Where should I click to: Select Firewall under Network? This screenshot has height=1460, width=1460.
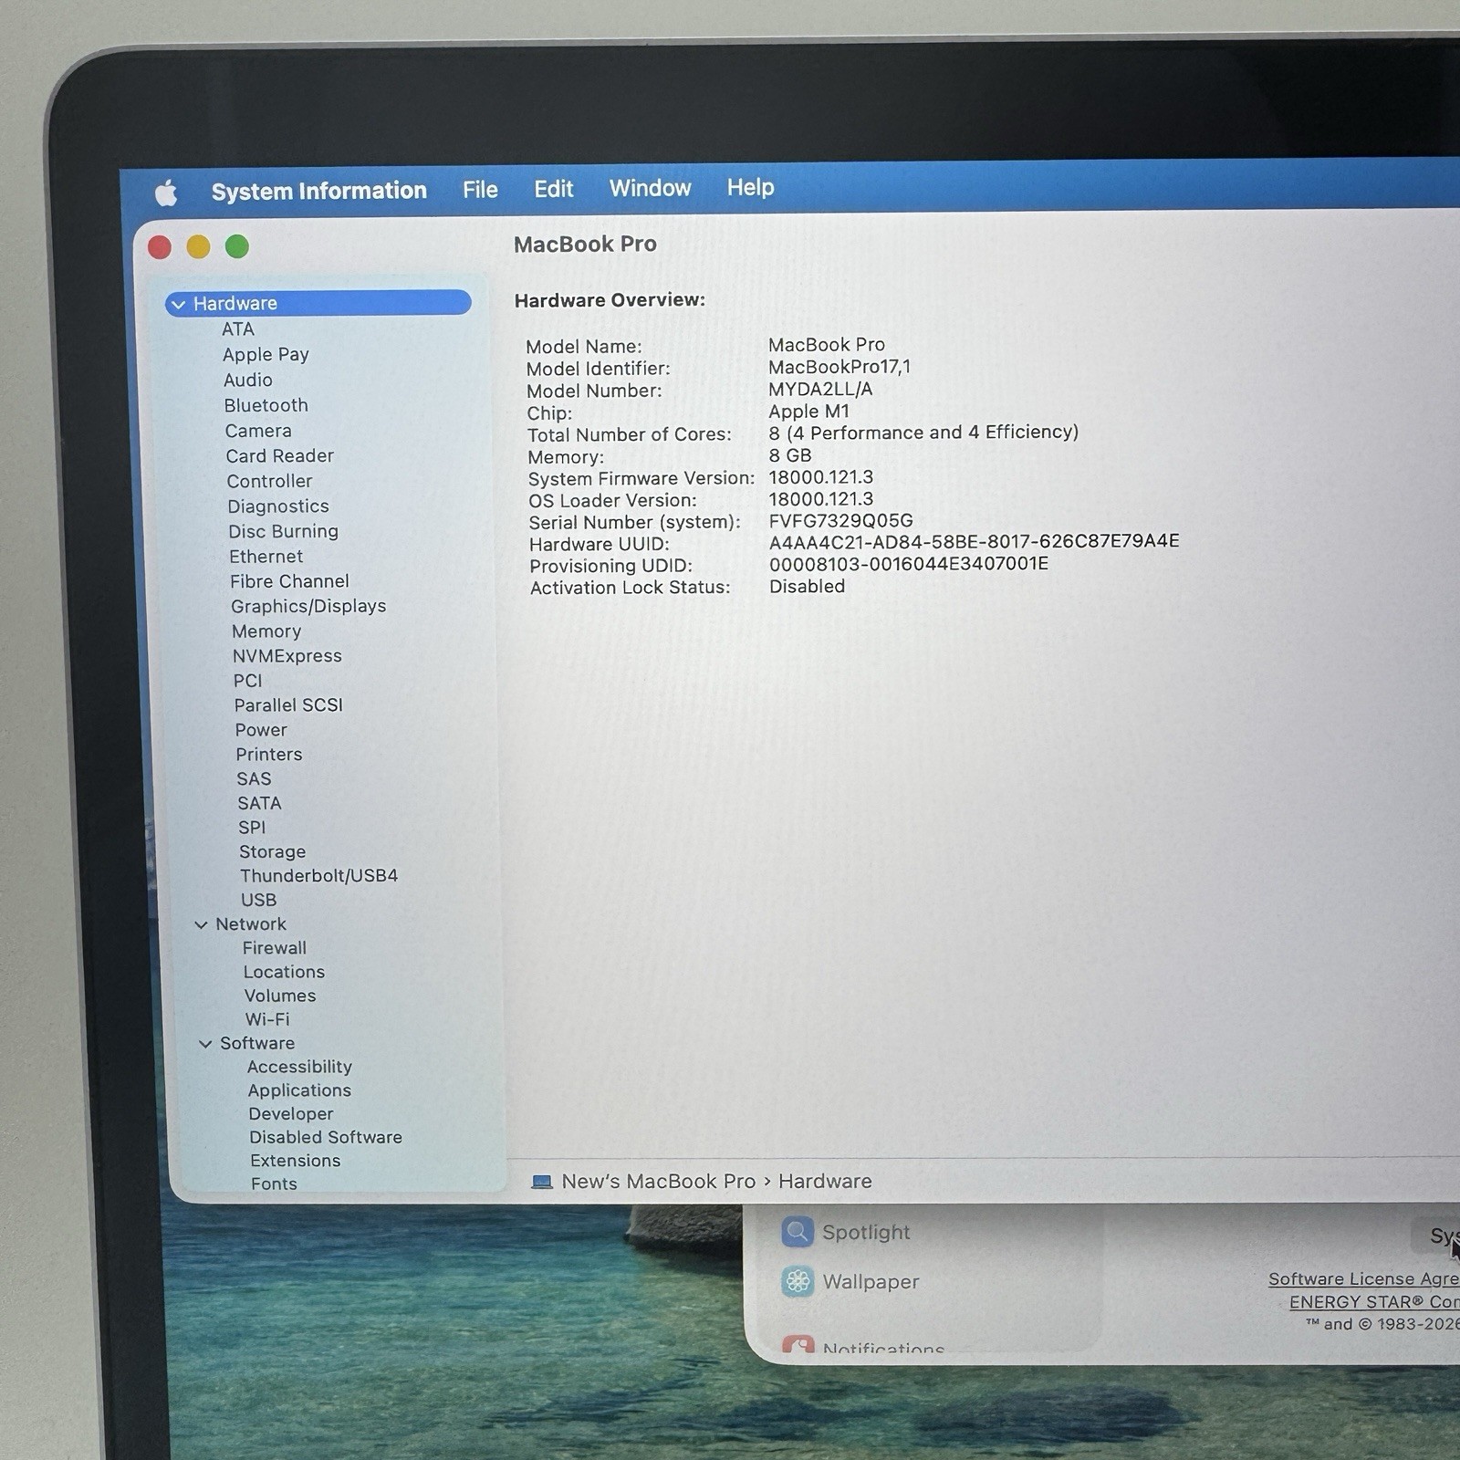[275, 948]
